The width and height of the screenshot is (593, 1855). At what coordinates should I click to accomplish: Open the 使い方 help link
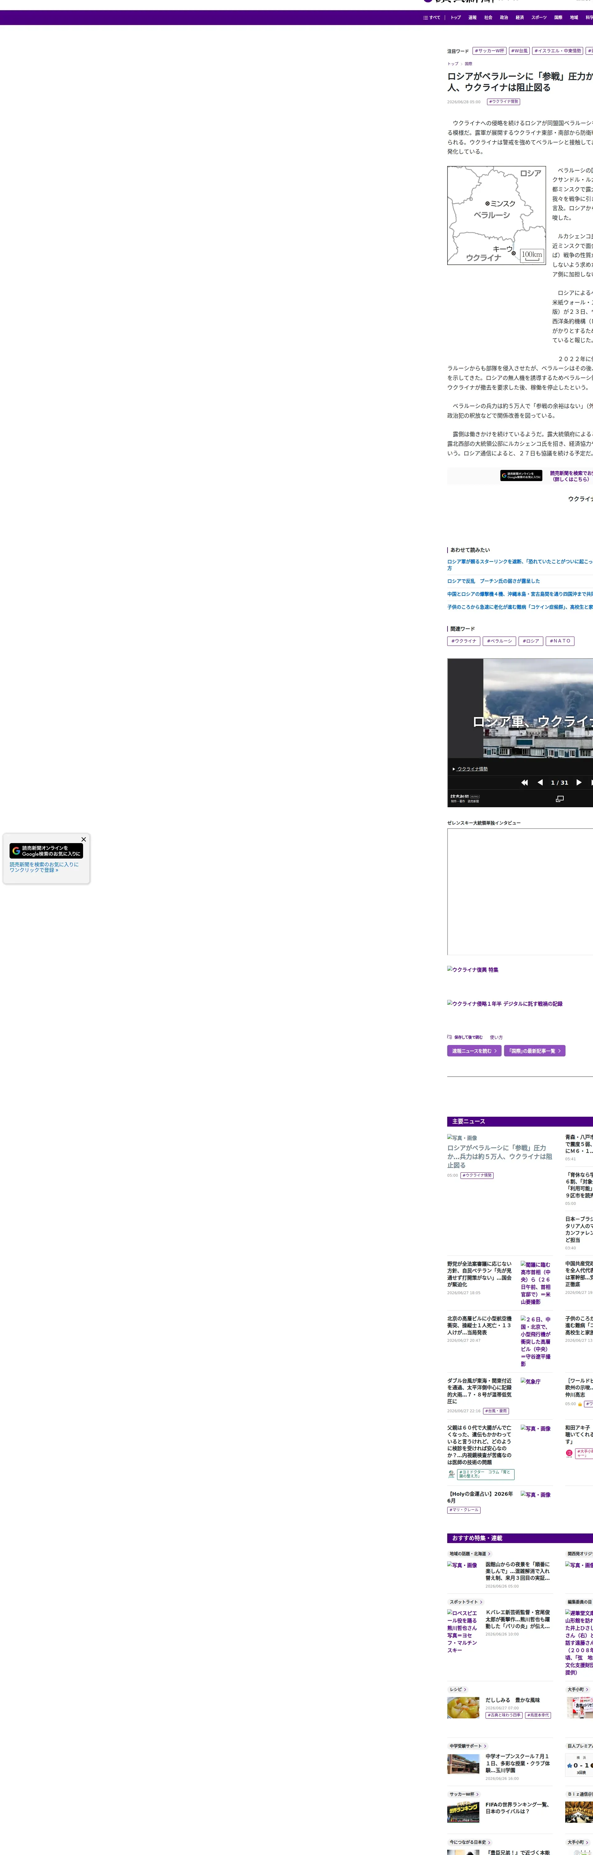(x=497, y=1037)
